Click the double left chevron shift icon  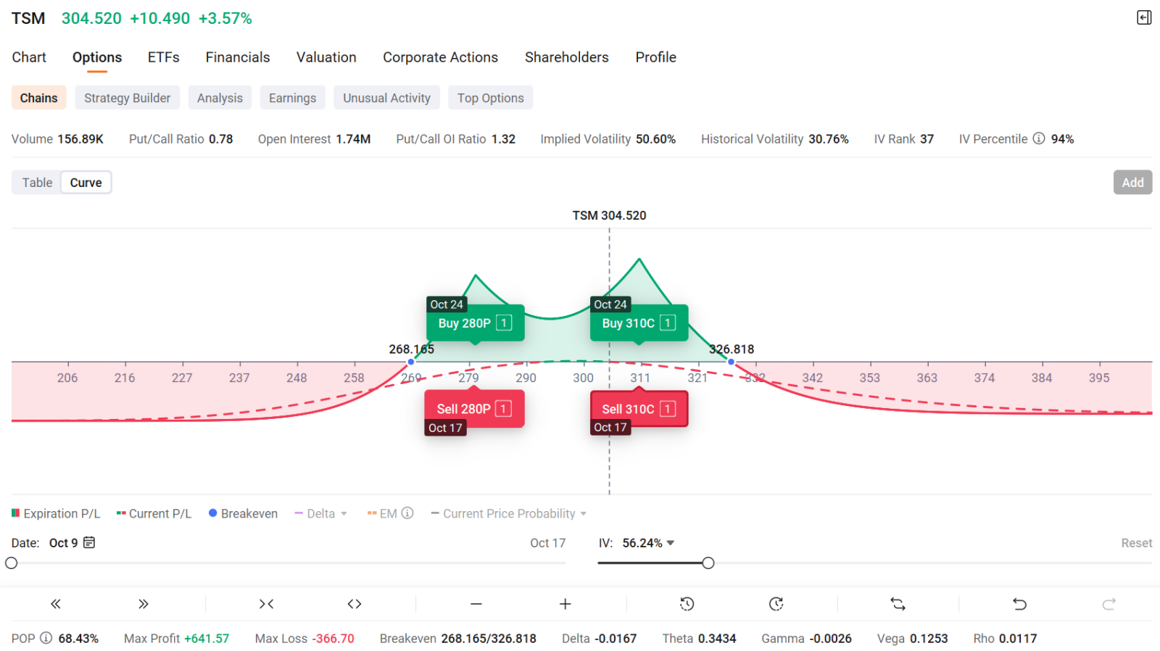56,604
